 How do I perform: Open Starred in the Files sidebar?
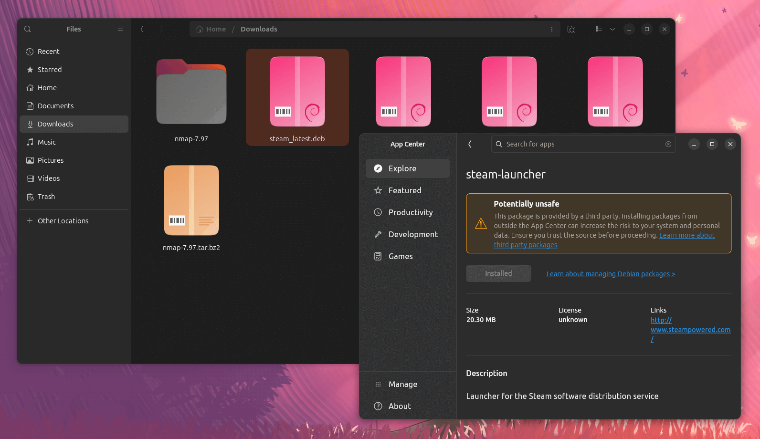point(74,70)
